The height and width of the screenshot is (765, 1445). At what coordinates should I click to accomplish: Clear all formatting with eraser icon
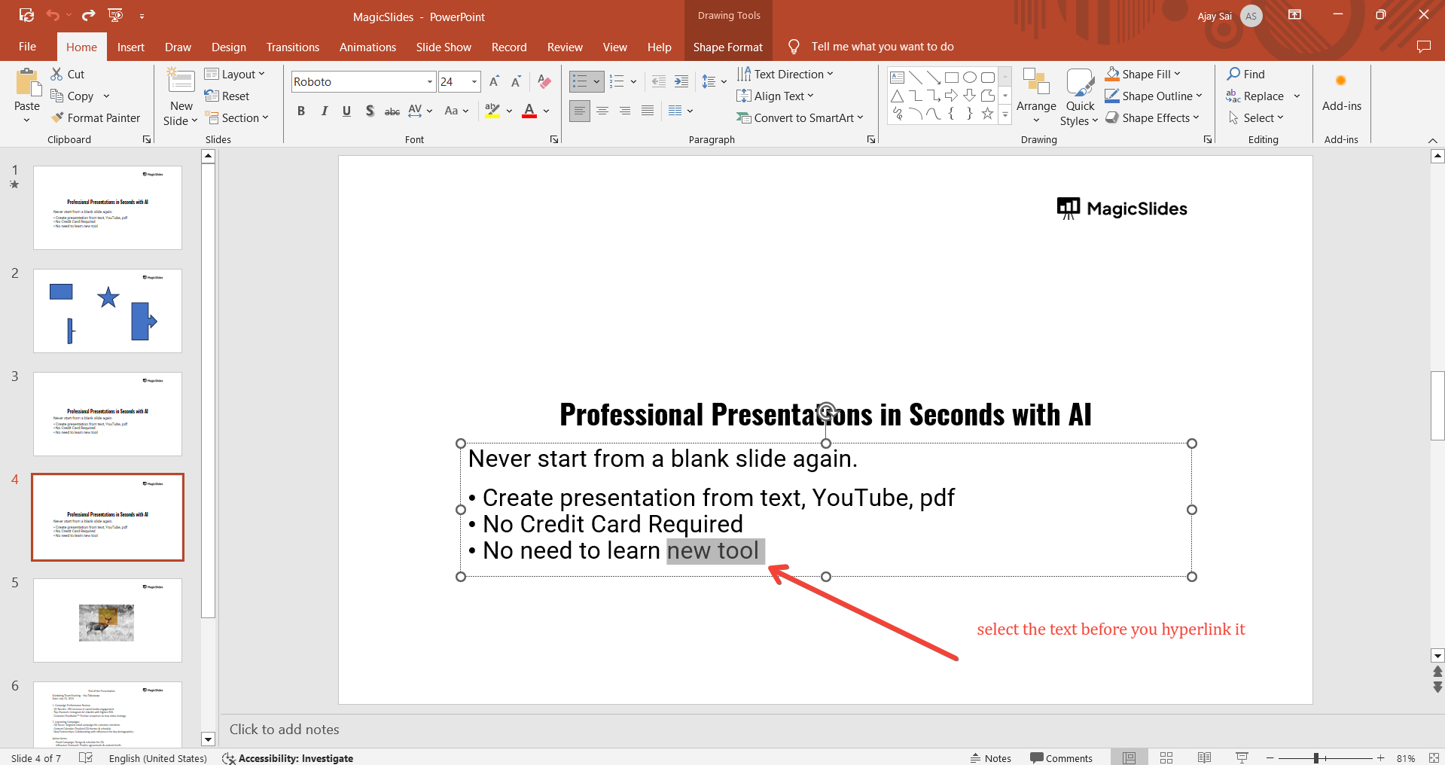coord(544,82)
